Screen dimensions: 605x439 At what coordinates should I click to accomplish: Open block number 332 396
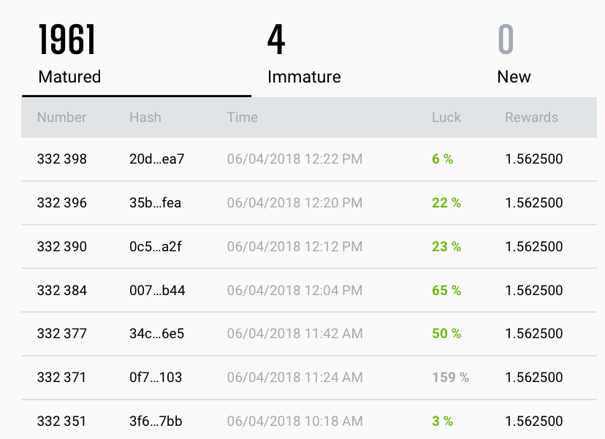(x=62, y=202)
